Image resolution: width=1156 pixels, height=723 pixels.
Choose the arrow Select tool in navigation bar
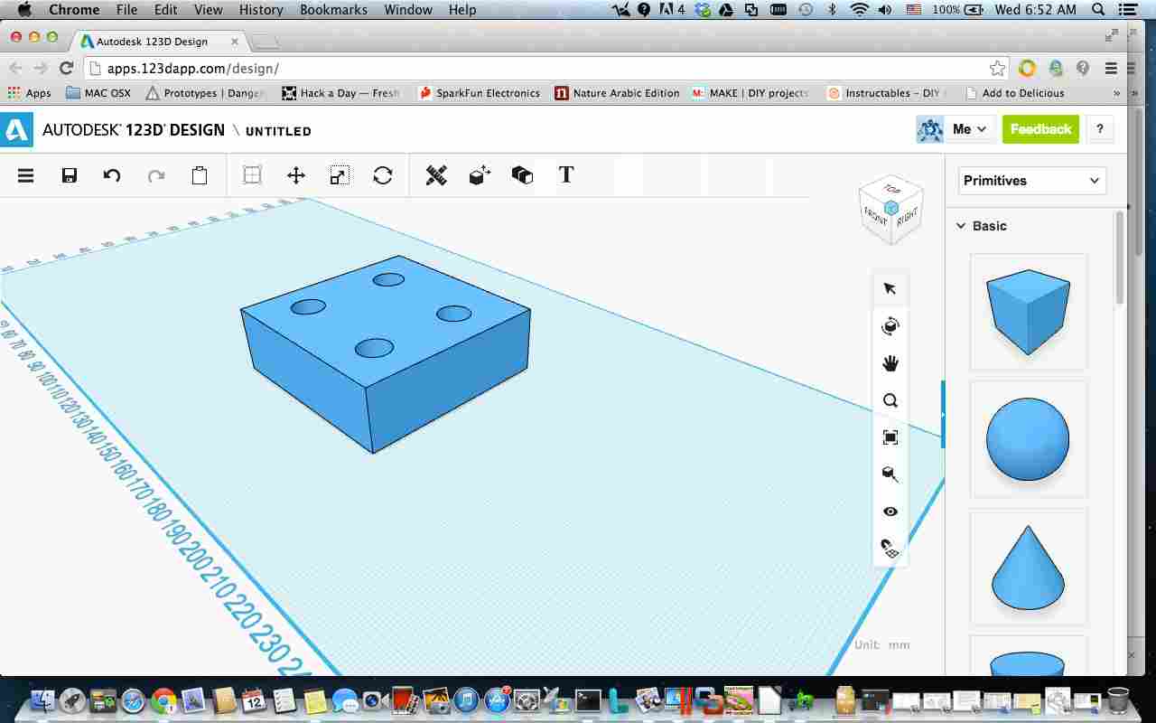890,288
